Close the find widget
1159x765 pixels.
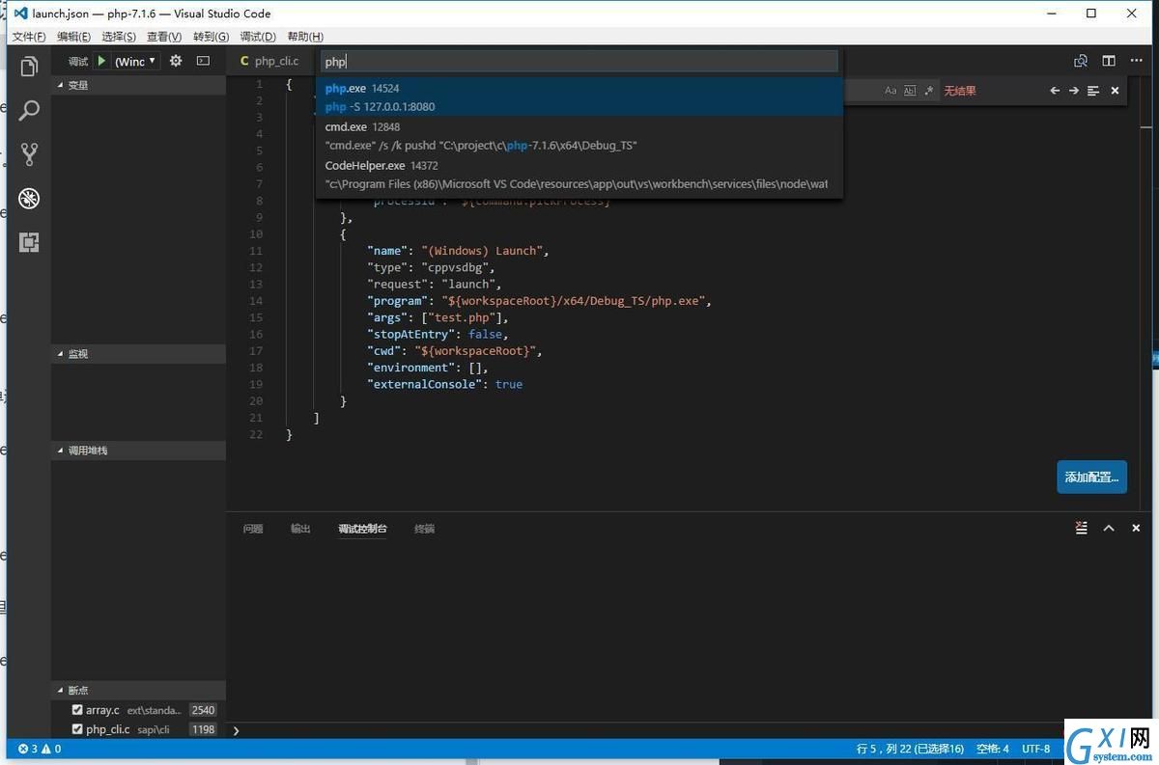1115,91
